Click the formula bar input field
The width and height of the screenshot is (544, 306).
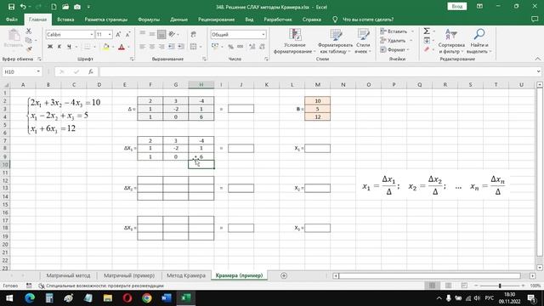(x=318, y=71)
